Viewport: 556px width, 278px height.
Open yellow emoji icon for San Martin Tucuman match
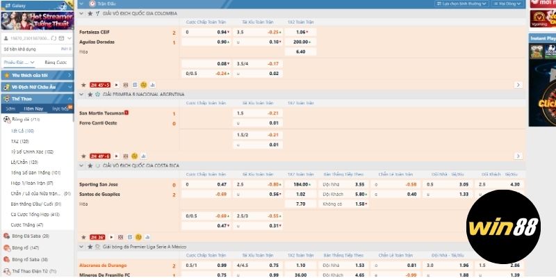pos(134,156)
